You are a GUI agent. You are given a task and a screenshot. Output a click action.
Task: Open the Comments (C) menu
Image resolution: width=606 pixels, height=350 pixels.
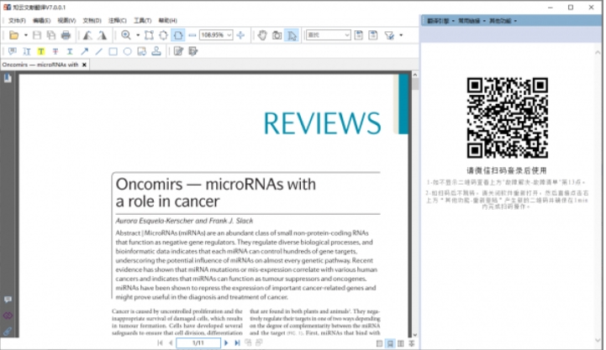118,20
